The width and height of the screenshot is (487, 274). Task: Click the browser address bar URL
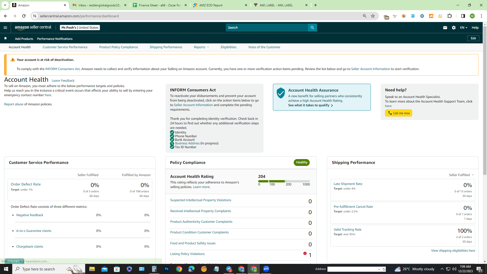pos(79,16)
